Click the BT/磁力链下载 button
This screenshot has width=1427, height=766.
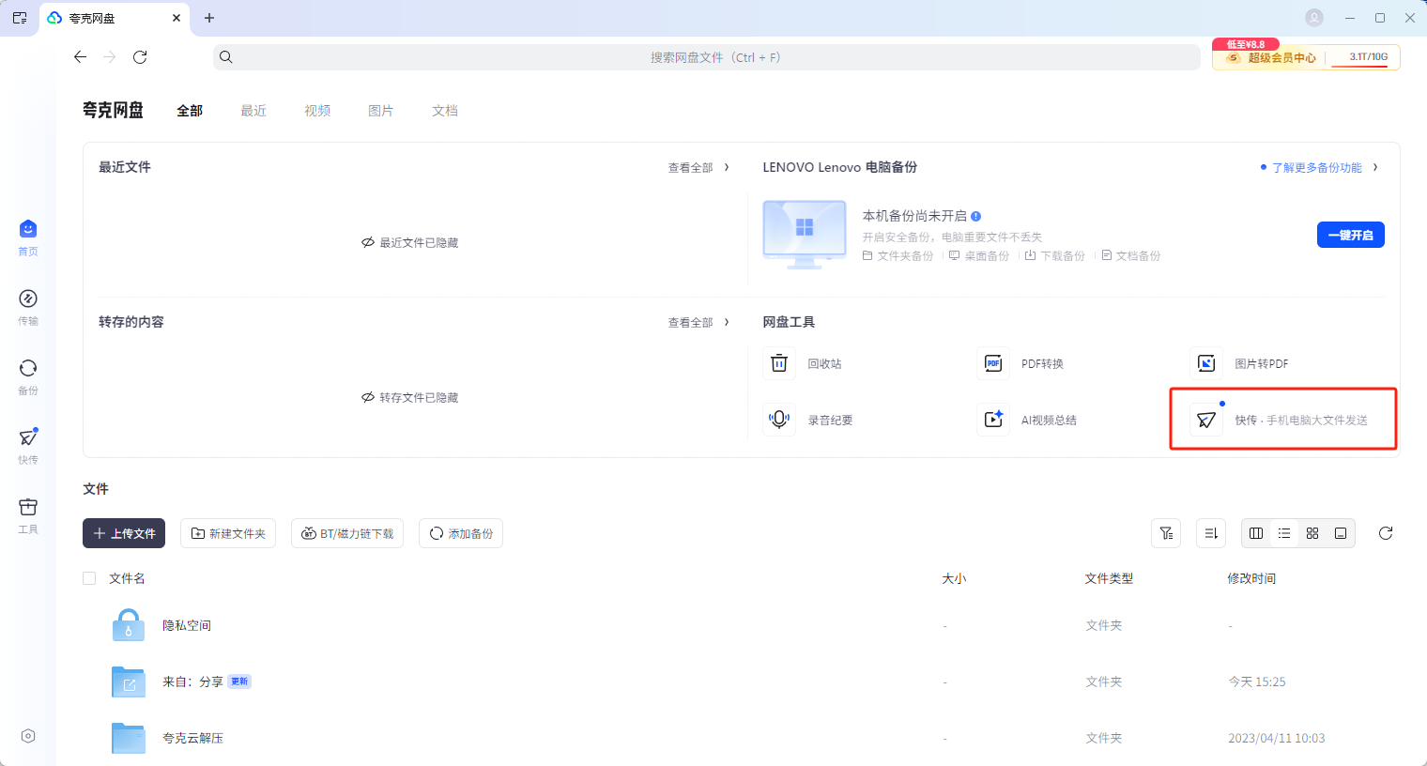coord(347,533)
